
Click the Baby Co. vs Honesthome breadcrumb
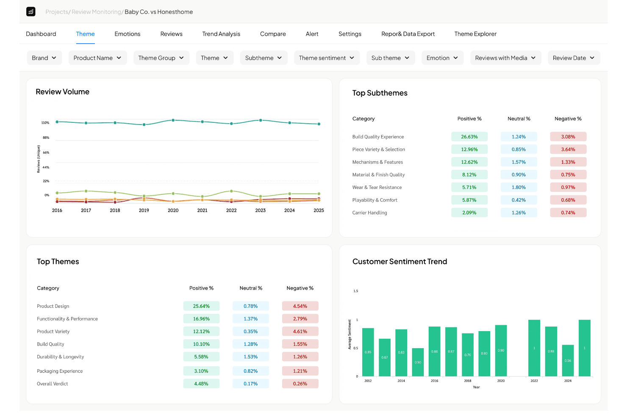pyautogui.click(x=159, y=12)
